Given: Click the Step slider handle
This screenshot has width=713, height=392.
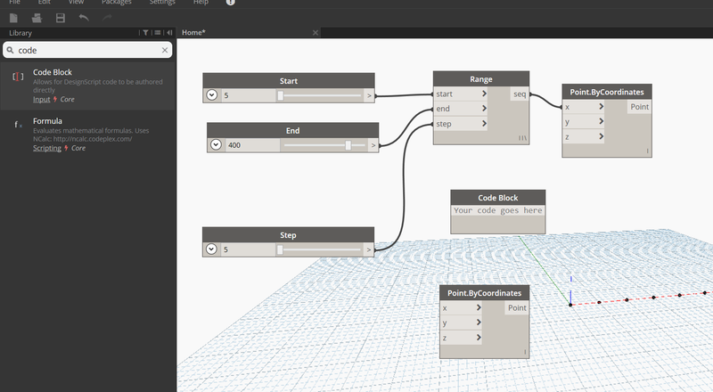Looking at the screenshot, I should (280, 249).
